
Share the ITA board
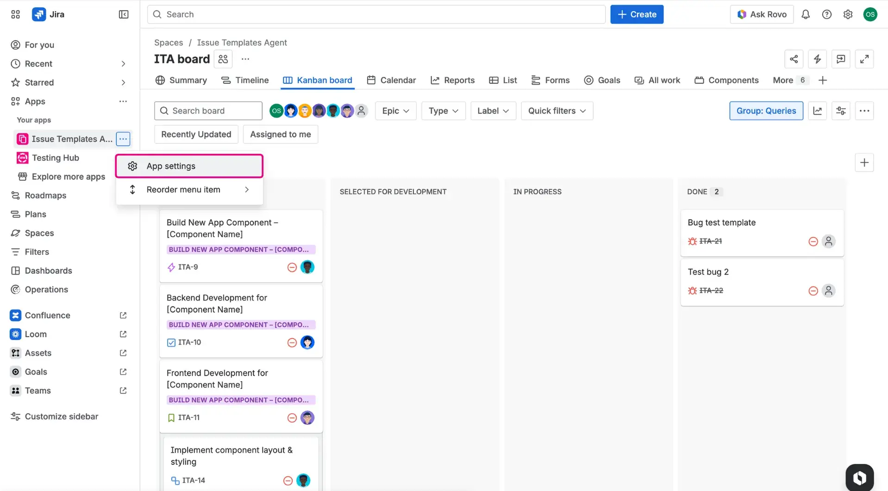(x=794, y=59)
